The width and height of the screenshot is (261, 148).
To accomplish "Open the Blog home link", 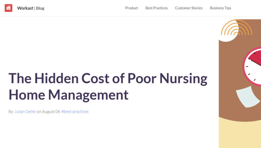I will [x=40, y=8].
